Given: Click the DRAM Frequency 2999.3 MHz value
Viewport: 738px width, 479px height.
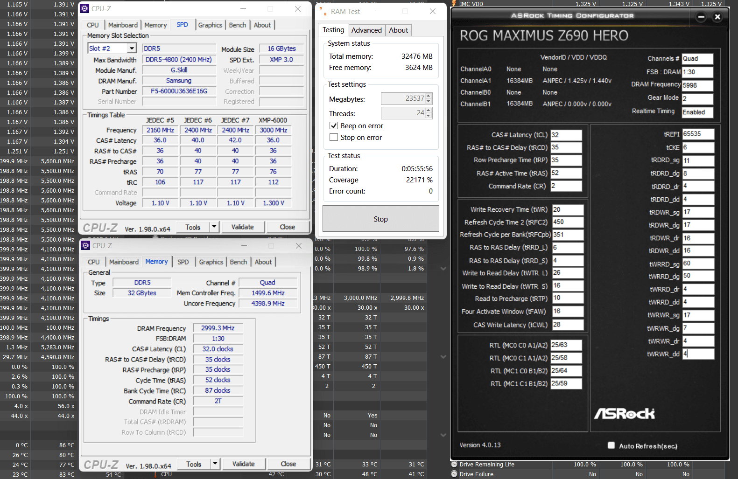Looking at the screenshot, I should click(218, 328).
